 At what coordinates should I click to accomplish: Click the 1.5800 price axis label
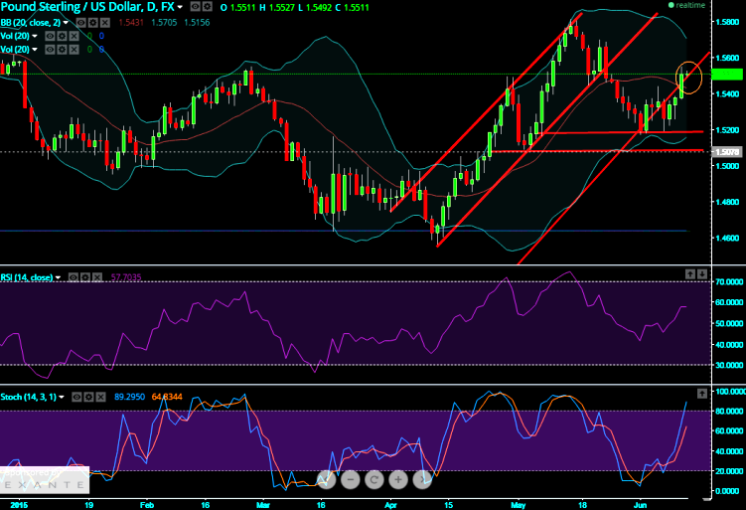(x=728, y=22)
